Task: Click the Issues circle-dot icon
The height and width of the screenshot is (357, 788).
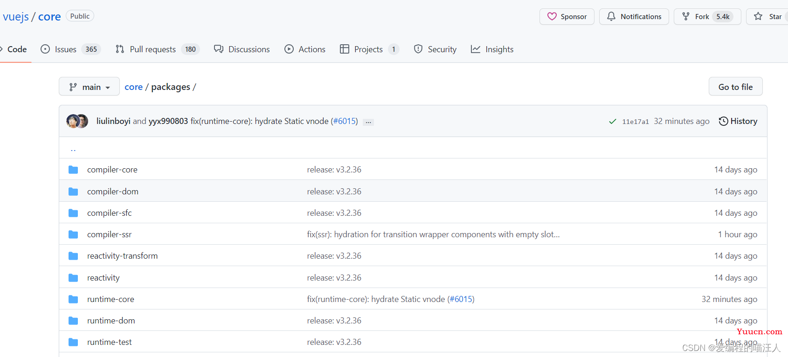Action: (45, 49)
